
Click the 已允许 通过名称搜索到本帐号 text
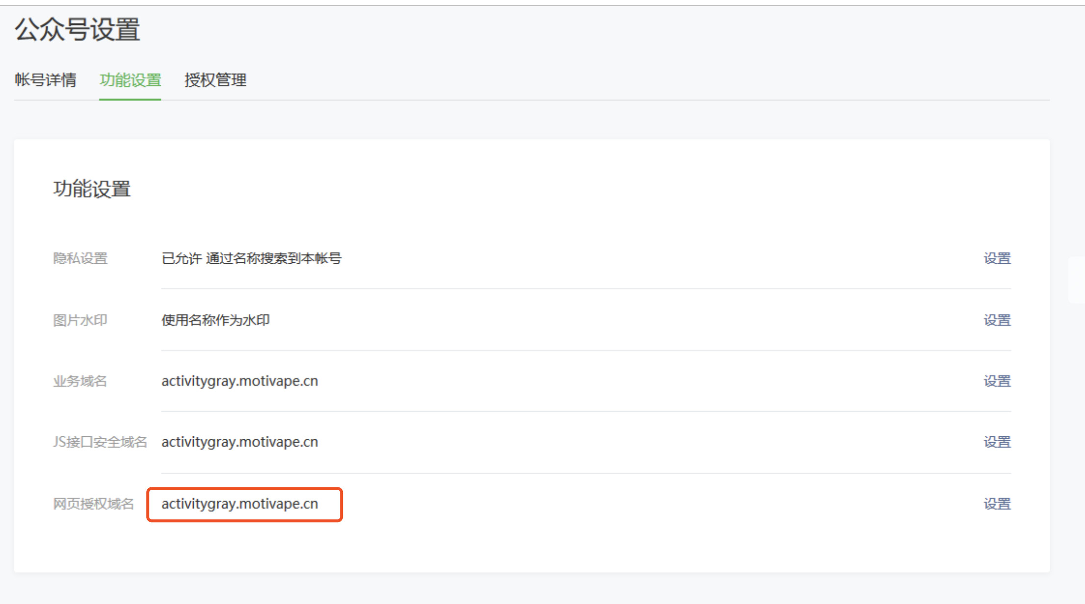[x=252, y=258]
